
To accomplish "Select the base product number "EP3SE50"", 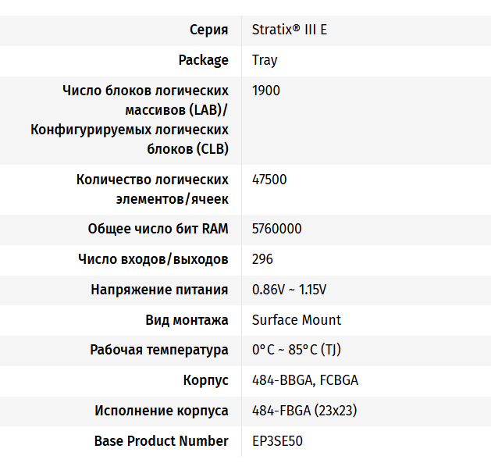I will (x=277, y=441).
